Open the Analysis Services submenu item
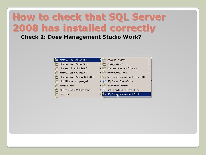Viewport: 206px width, 155px height. coord(126,60)
